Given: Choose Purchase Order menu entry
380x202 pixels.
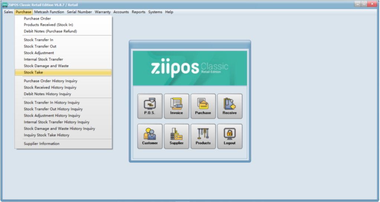Looking at the screenshot, I should coord(37,19).
